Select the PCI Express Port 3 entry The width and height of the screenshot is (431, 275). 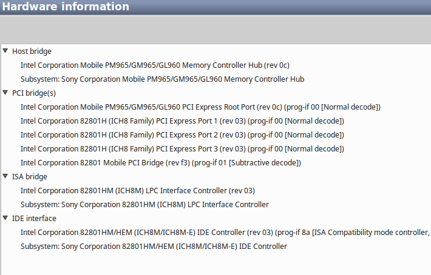pos(182,148)
